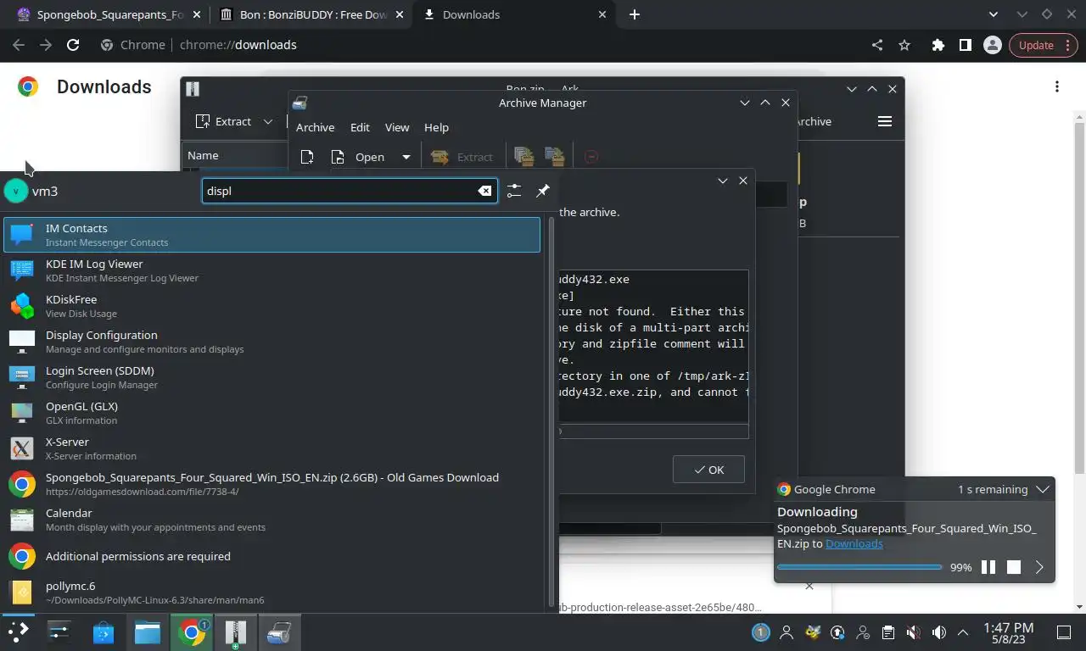Open the launcher configure settings icon

[x=514, y=191]
